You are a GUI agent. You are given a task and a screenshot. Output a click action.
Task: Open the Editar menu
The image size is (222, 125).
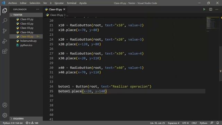point(23,3)
